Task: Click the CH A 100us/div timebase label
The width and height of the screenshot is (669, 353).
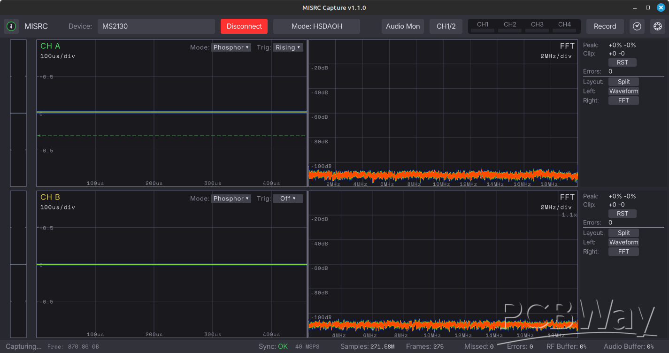Action: (x=58, y=56)
